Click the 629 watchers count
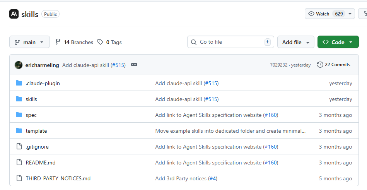The height and width of the screenshot is (190, 367). click(x=339, y=14)
